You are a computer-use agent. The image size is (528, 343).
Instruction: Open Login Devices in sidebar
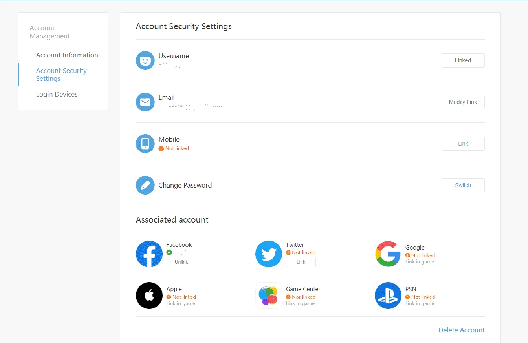(x=57, y=94)
